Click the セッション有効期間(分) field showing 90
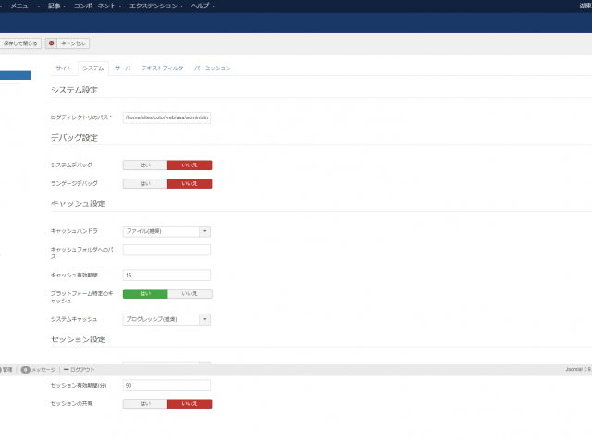The image size is (592, 444). (166, 386)
